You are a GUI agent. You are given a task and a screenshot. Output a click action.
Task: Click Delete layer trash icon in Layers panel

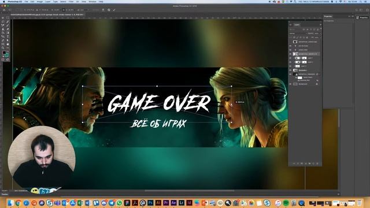(317, 163)
